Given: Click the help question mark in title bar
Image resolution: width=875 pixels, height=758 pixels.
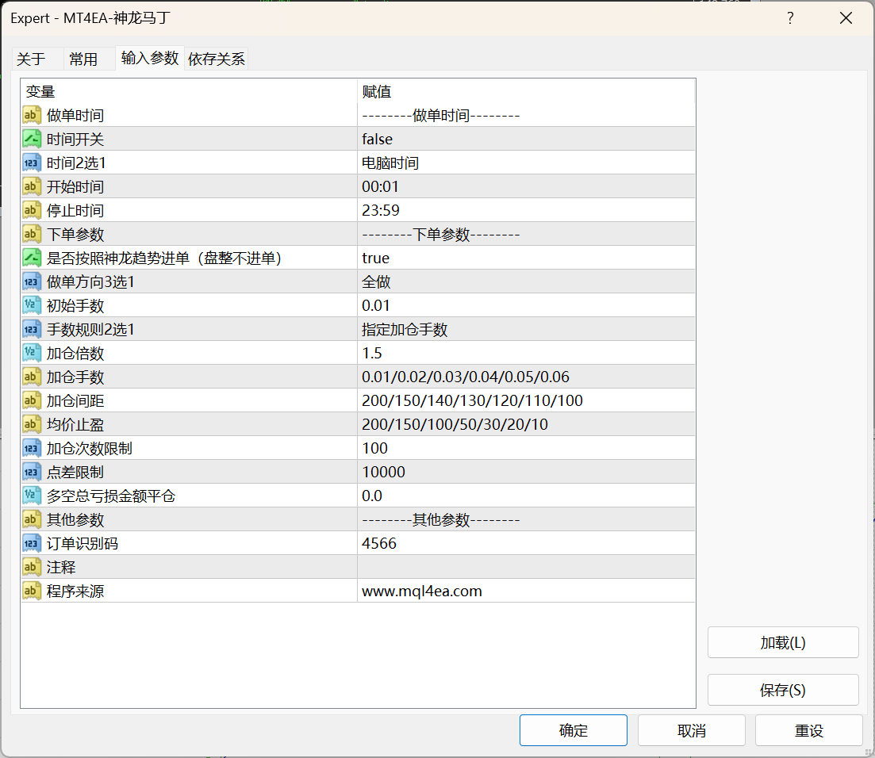Looking at the screenshot, I should (x=790, y=19).
